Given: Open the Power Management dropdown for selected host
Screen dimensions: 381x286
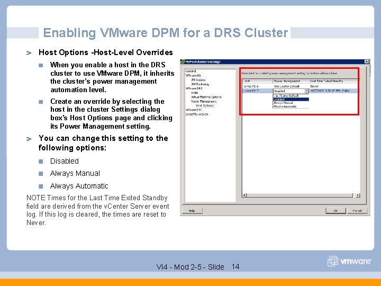Looking at the screenshot, I should [x=306, y=91].
